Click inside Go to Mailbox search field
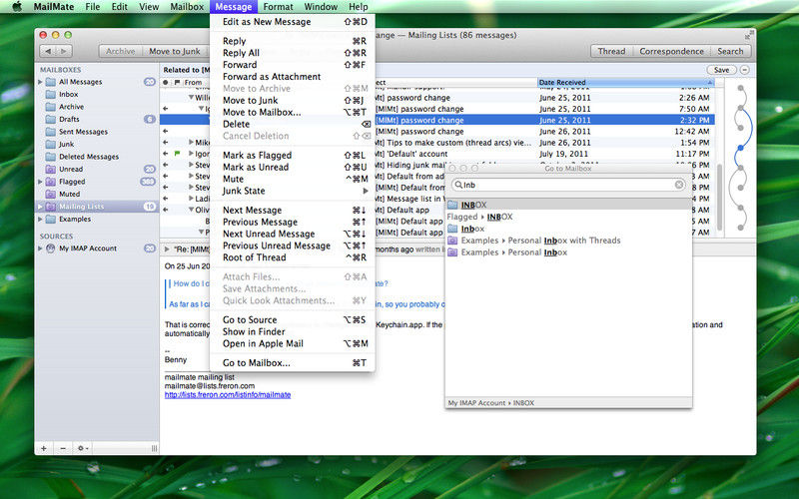Viewport: 799px width, 499px height. point(568,185)
